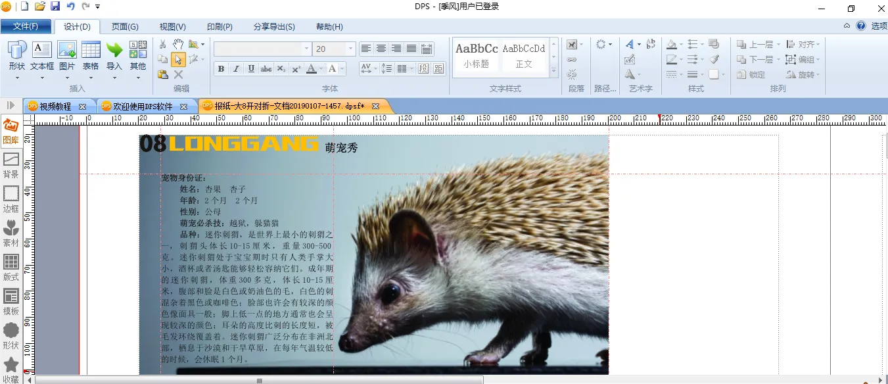Image resolution: width=888 pixels, height=384 pixels.
Task: Open the 边框 border side panel
Action: coord(11,199)
